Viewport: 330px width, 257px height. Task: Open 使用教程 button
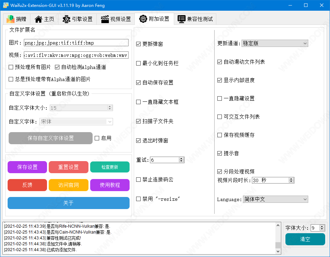[x=110, y=185]
